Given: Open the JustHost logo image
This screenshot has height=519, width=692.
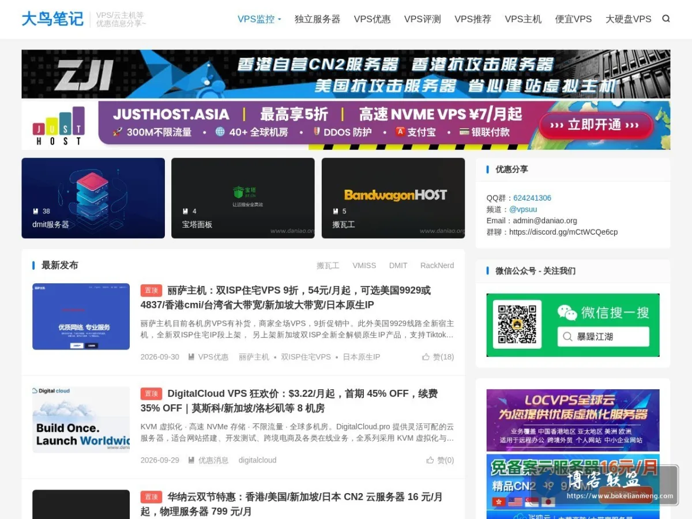Looking at the screenshot, I should tap(58, 126).
